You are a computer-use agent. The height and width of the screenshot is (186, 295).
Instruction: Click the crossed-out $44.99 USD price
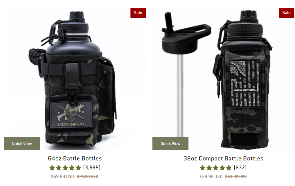(x=236, y=176)
